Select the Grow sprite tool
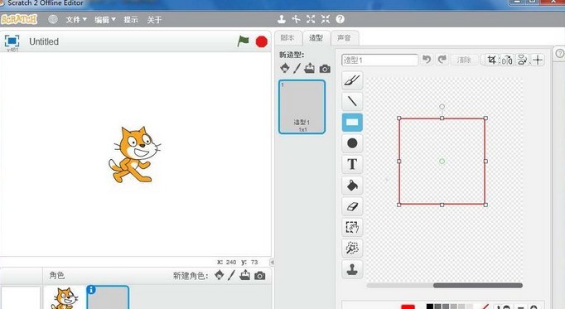Image resolution: width=565 pixels, height=309 pixels. (311, 19)
